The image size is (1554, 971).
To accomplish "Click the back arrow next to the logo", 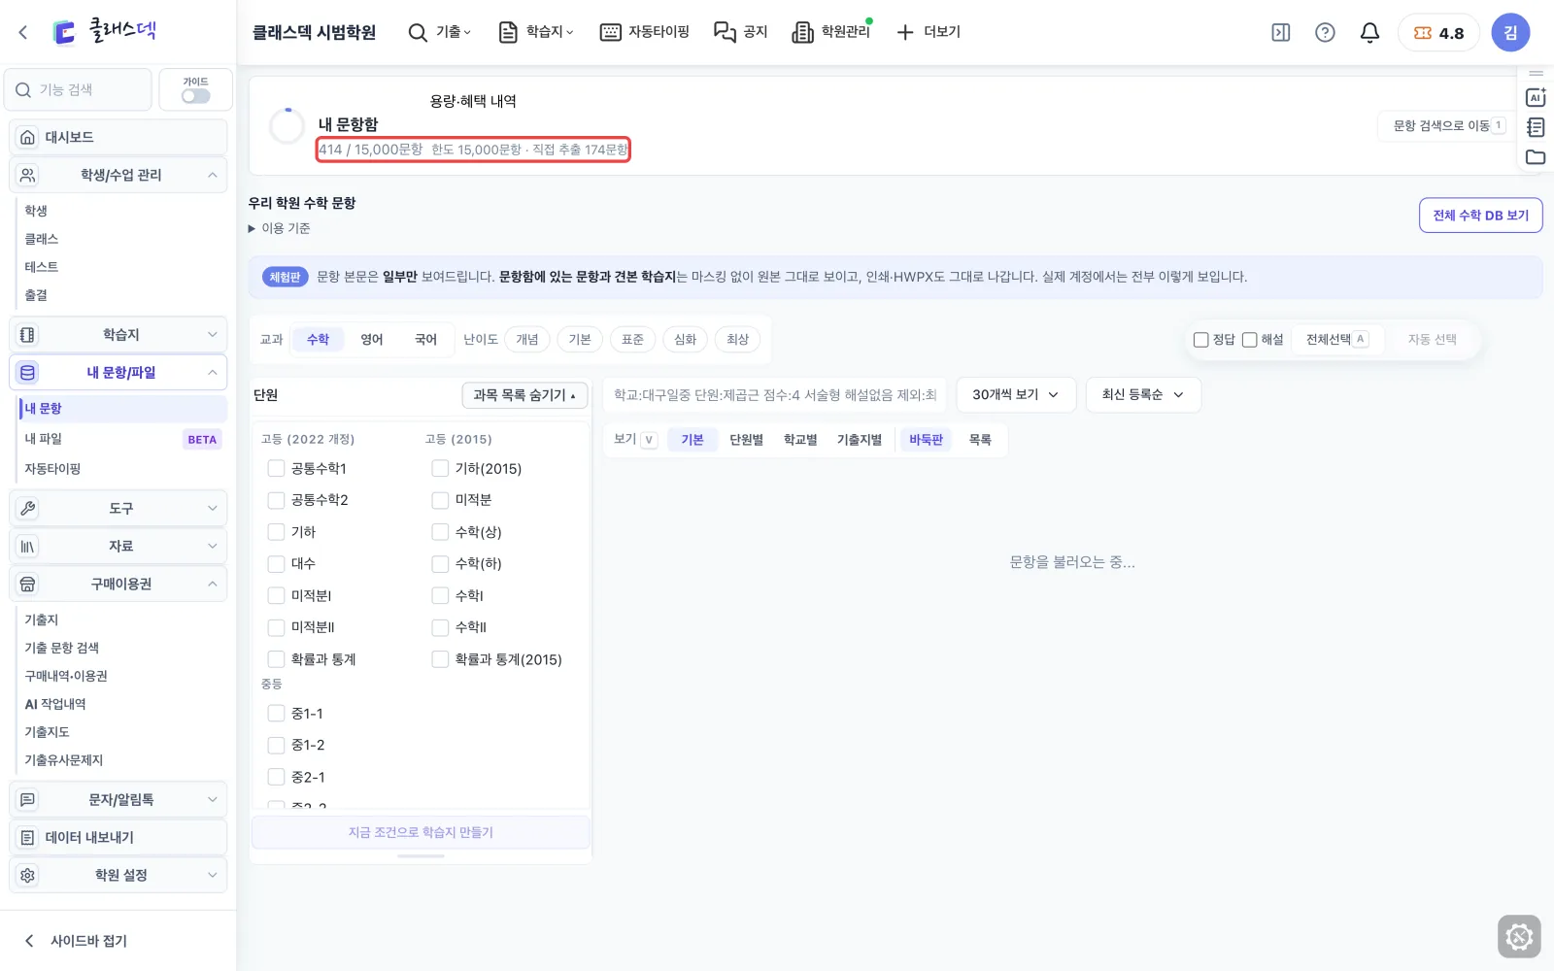I will click(x=23, y=32).
